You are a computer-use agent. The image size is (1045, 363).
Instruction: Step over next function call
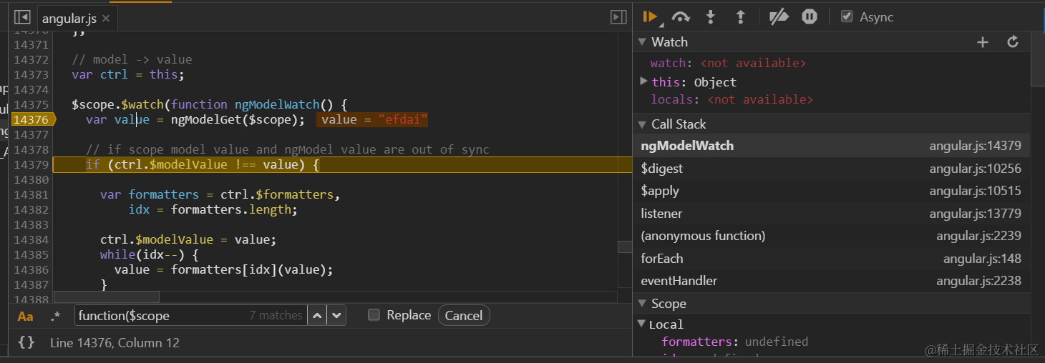681,16
